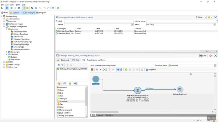
Task: Open the Filters dropdown menu
Action: click(x=201, y=17)
